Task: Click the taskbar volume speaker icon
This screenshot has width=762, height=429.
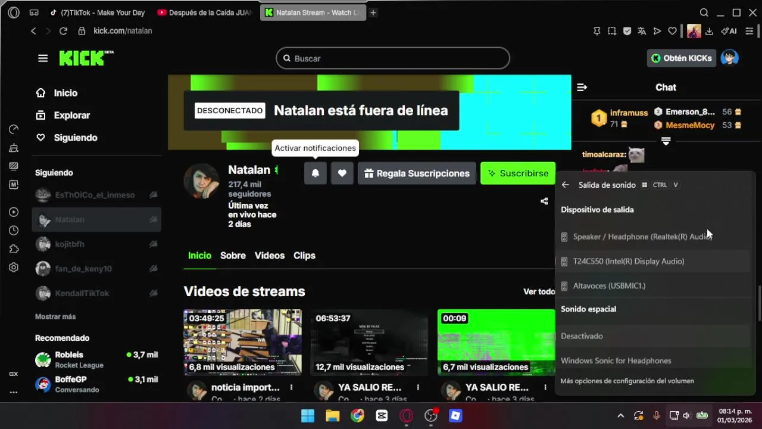Action: [x=686, y=416]
